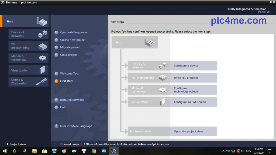276x155 pixels.
Task: Expand the Project view arrow in First steps
Action: click(131, 132)
